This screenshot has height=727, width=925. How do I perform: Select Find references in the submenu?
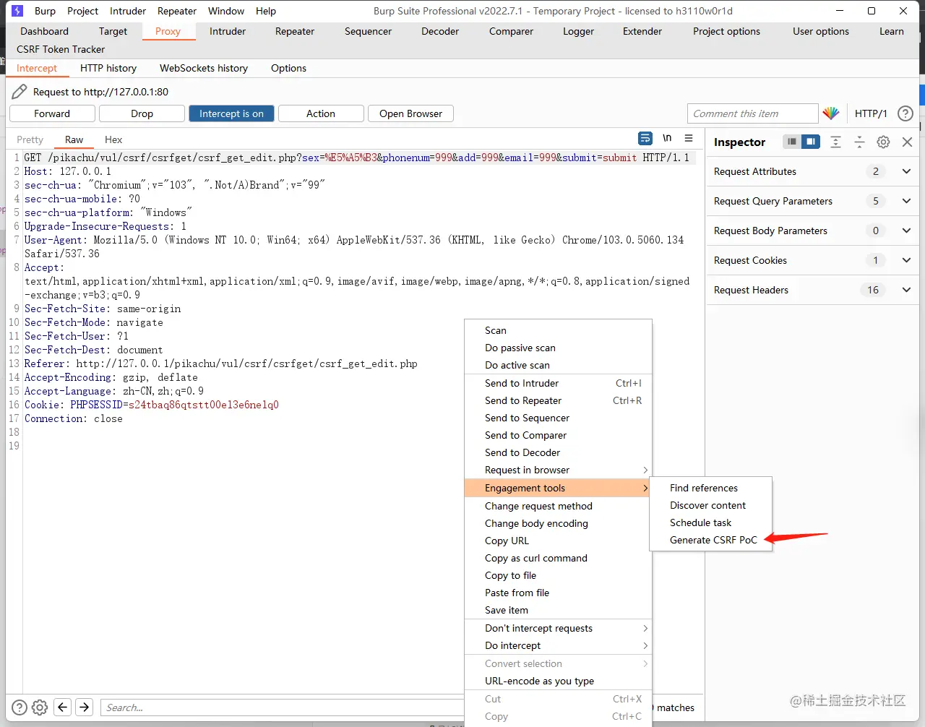pyautogui.click(x=711, y=488)
